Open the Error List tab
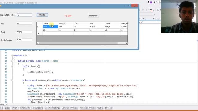Viewport: 198px width, 111px height. pyautogui.click(x=109, y=108)
